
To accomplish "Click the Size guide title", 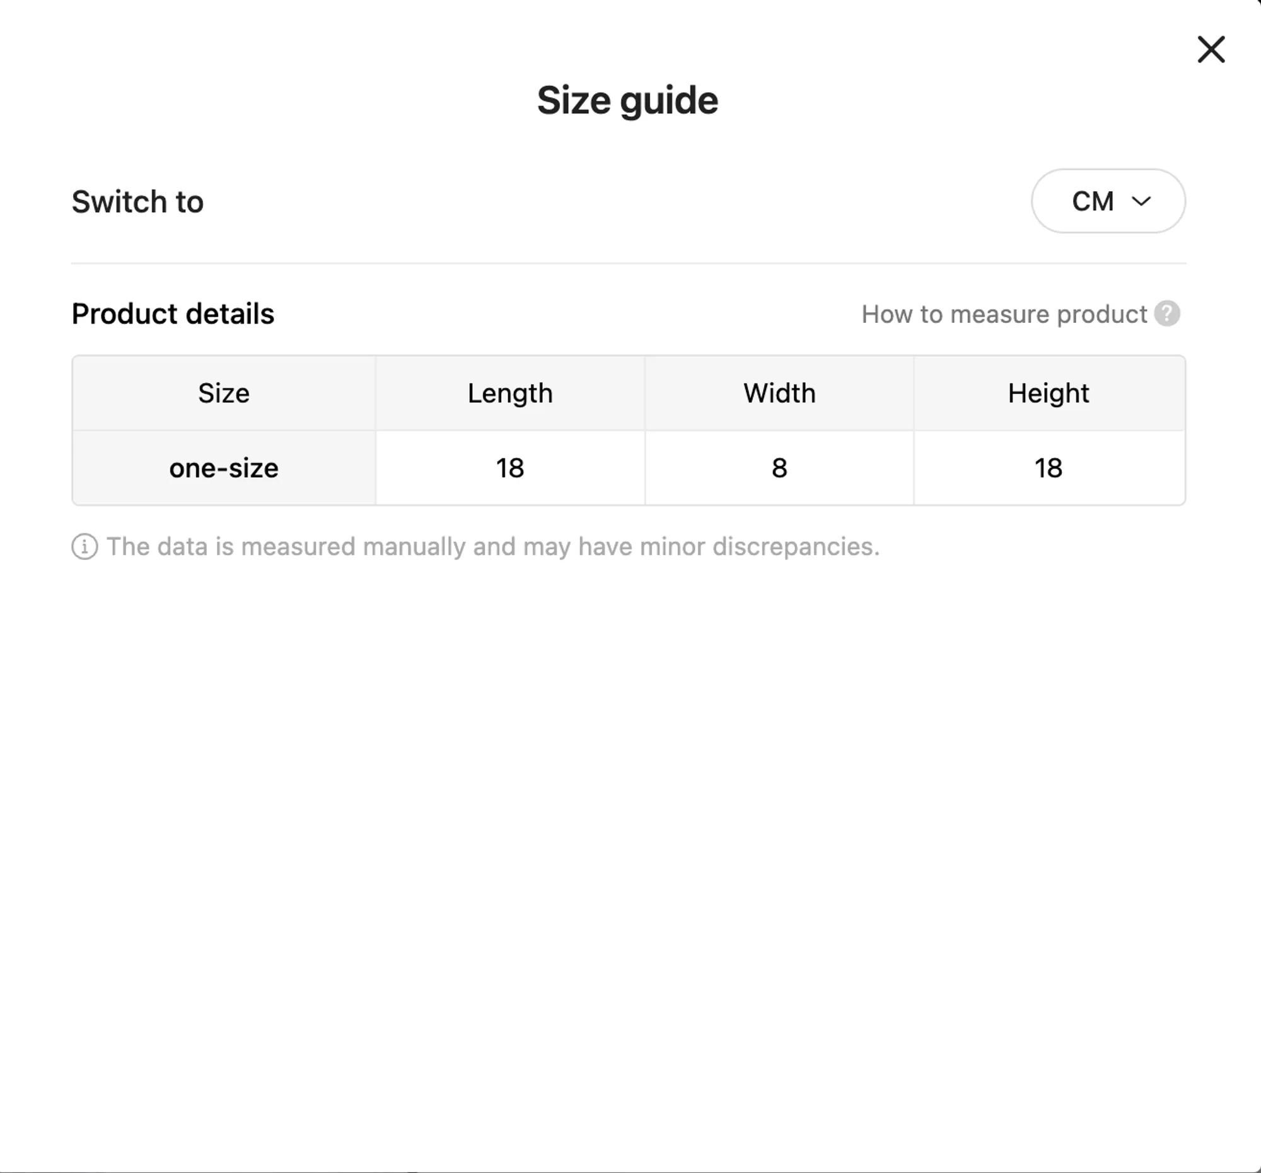I will (627, 100).
